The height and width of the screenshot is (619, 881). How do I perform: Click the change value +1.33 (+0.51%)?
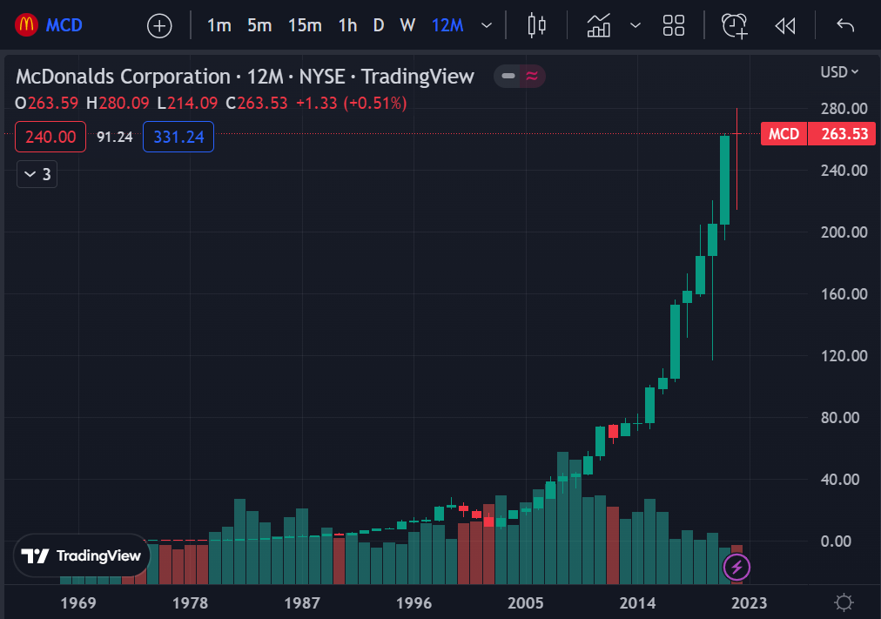[351, 104]
